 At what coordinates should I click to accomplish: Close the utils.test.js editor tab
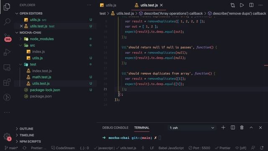coord(161,5)
